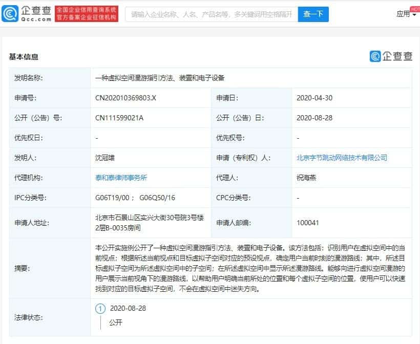Click legal status date 2020-08-28
This screenshot has height=344, width=420.
coord(128,308)
